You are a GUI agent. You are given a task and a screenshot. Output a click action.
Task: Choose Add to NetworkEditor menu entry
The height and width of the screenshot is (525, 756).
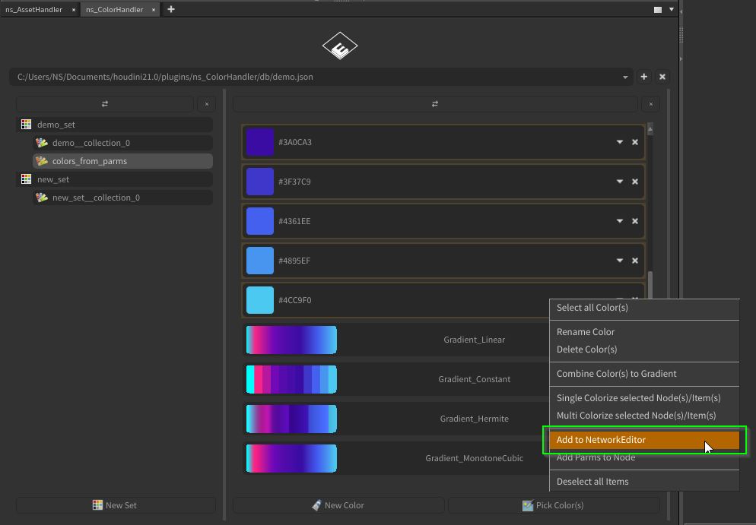601,440
